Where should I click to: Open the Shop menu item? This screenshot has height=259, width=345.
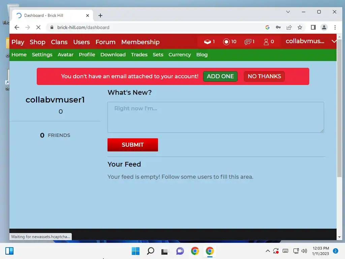37,42
